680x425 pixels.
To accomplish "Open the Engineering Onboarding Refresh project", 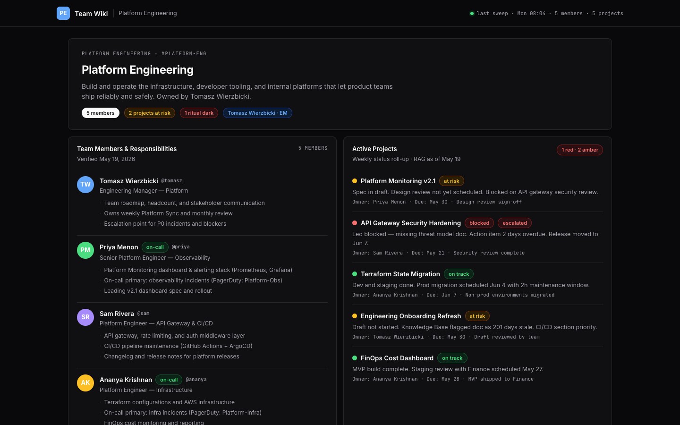I will [411, 316].
